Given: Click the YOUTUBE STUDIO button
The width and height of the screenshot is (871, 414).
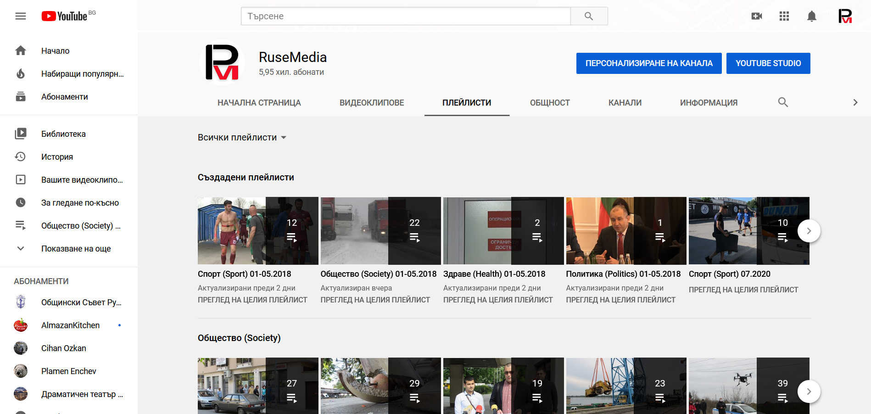Looking at the screenshot, I should click(x=768, y=63).
